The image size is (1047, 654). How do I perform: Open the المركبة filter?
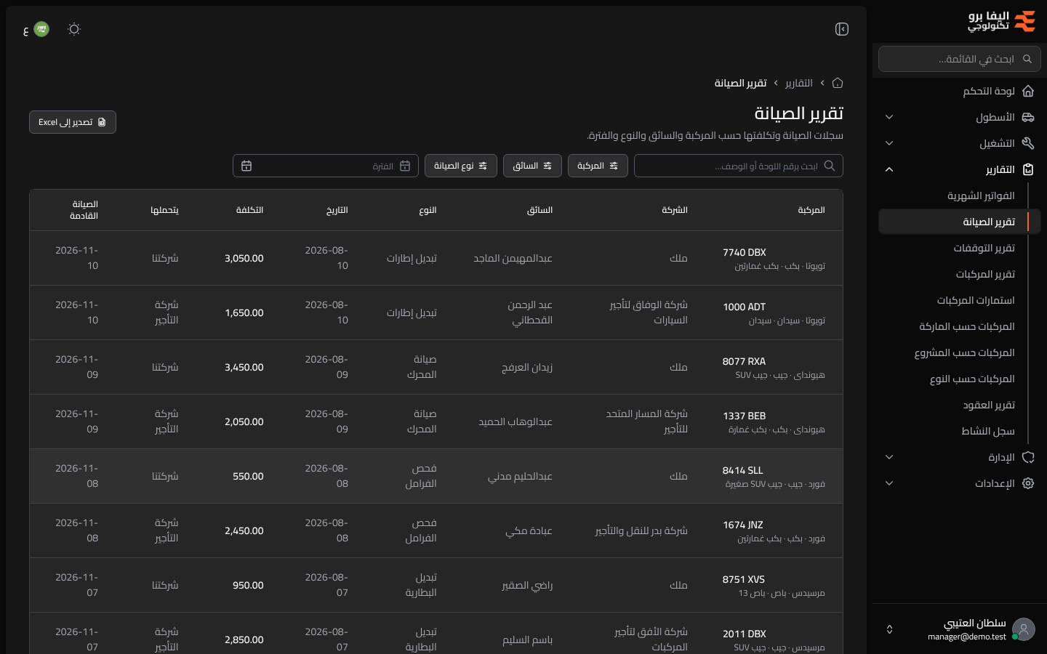[x=598, y=166]
